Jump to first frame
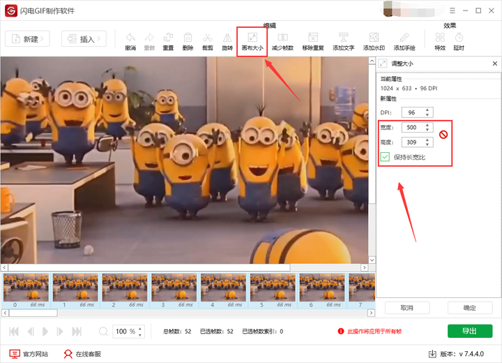502x363 pixels. [x=14, y=332]
